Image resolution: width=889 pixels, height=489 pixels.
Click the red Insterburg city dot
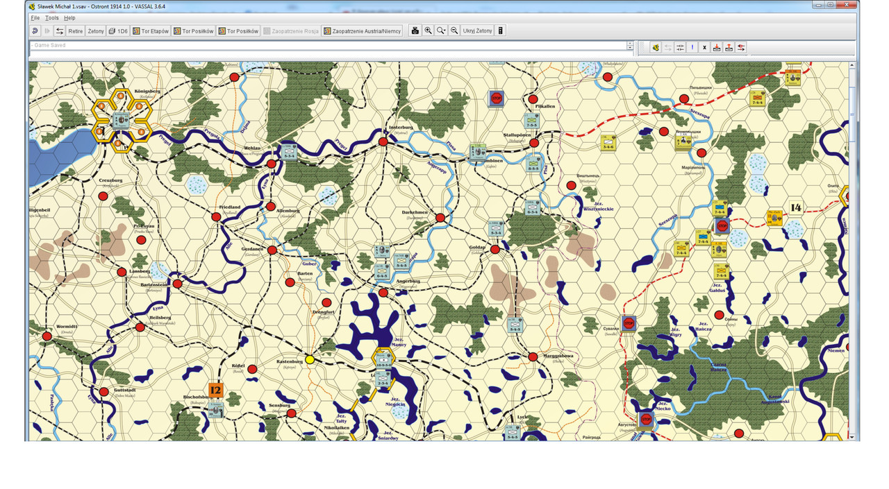point(383,141)
